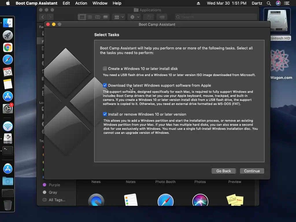Screen dimensions: 296x222
Task: Open the Siri app in Applications window
Action: [200, 200]
